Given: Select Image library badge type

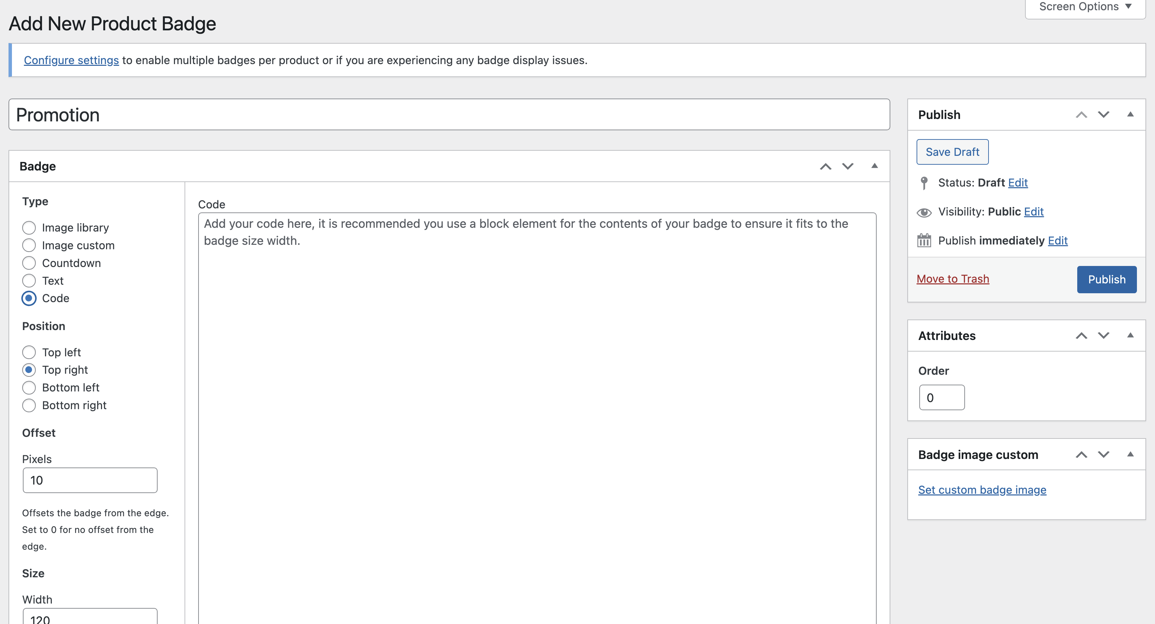Looking at the screenshot, I should coord(29,228).
